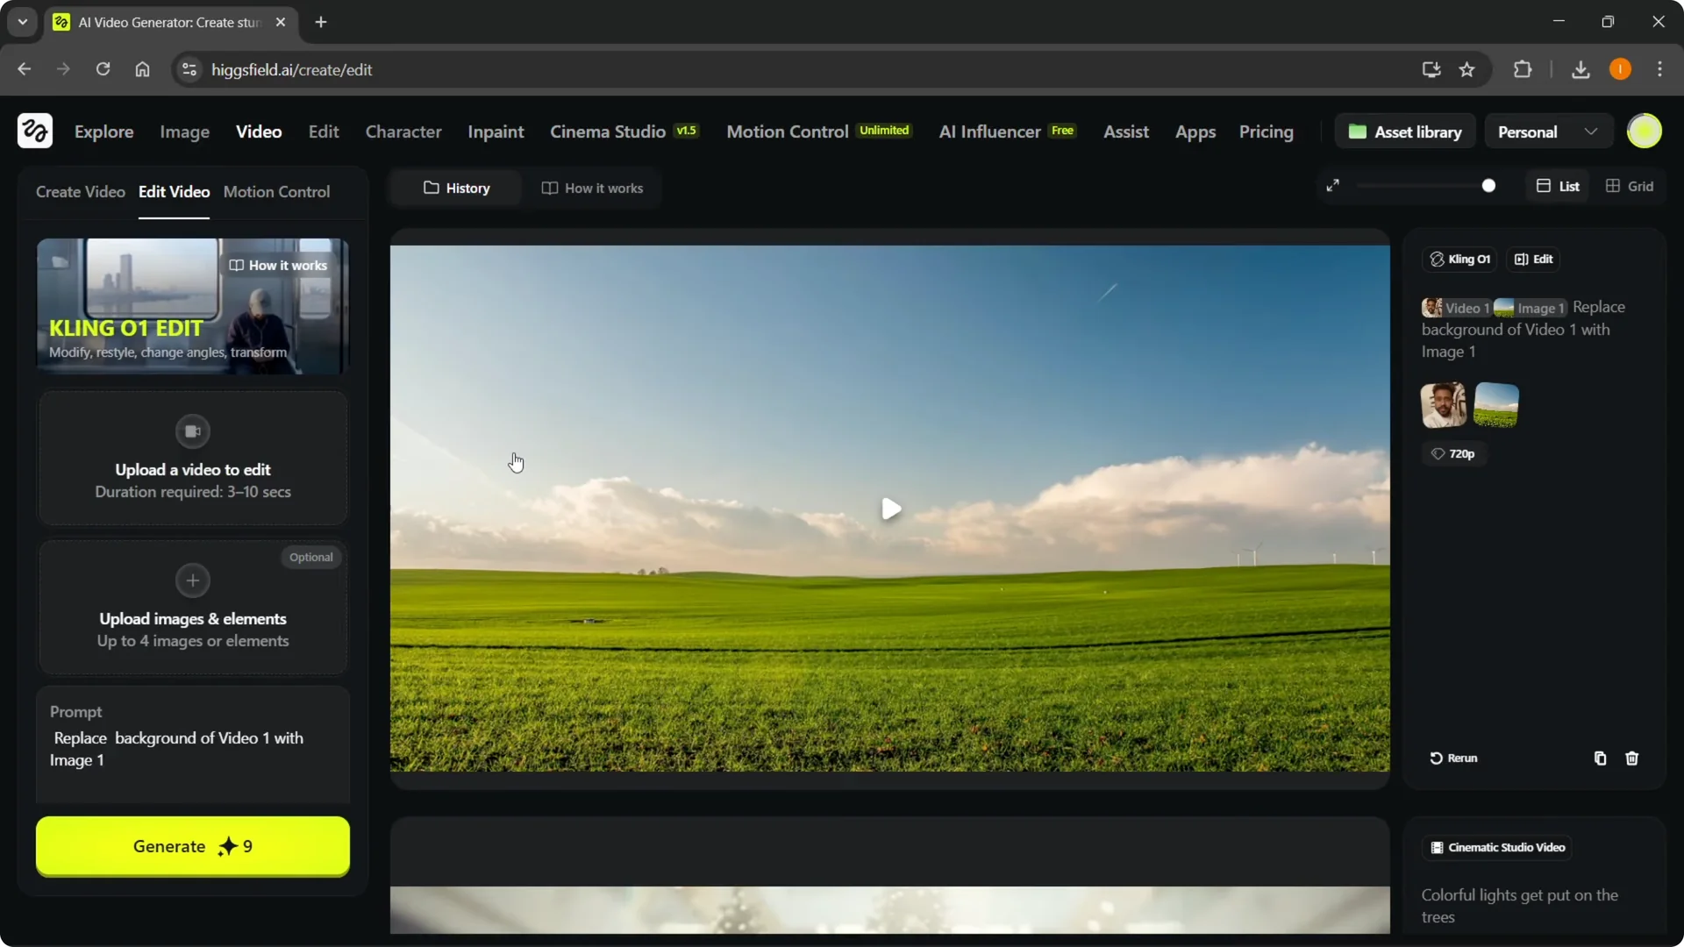This screenshot has width=1684, height=947.
Task: Add images via the plus icon
Action: (191, 580)
